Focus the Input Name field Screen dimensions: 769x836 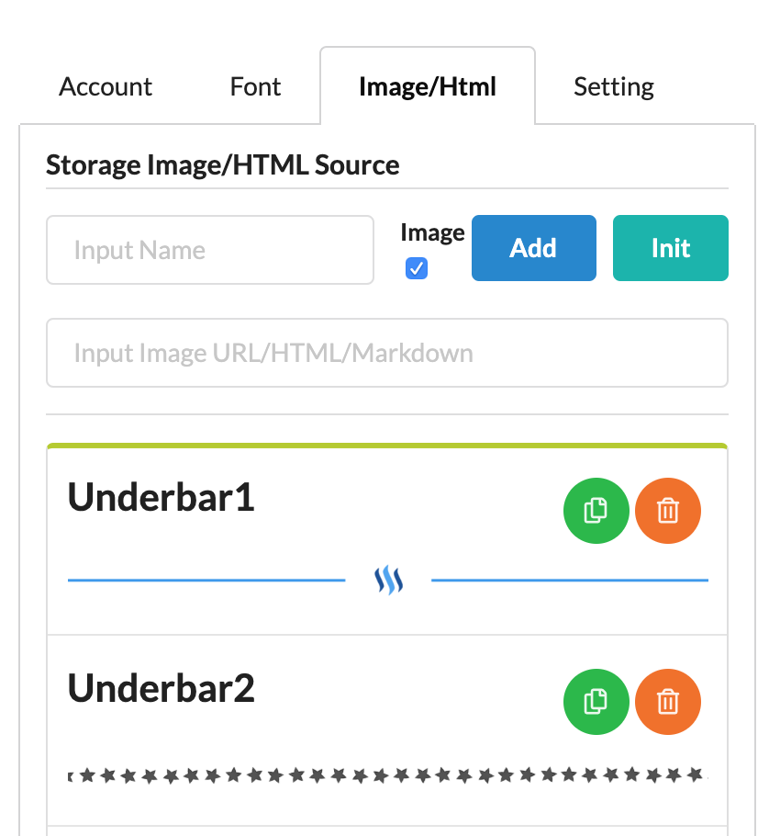click(210, 250)
